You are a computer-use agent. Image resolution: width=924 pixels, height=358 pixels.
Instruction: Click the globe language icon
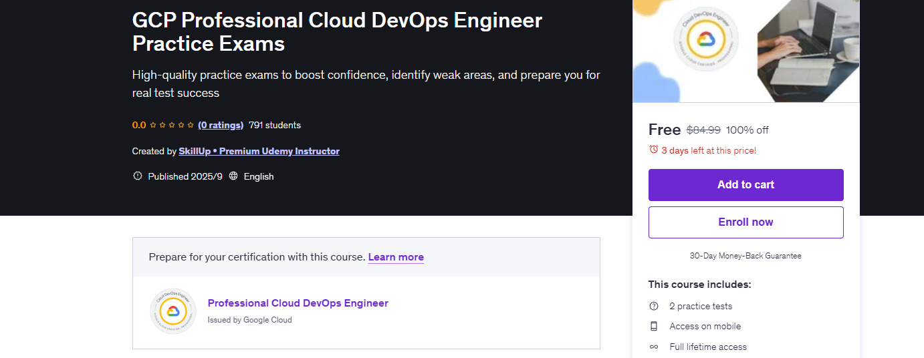coord(233,176)
